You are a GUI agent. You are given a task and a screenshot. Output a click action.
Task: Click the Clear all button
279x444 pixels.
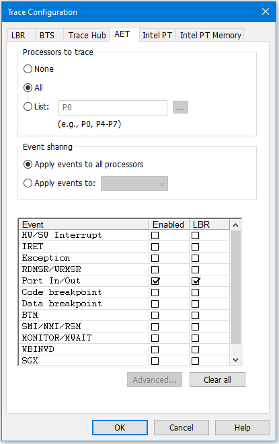click(217, 380)
